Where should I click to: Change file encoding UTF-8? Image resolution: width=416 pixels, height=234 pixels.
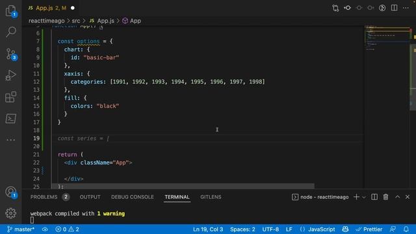tap(270, 229)
